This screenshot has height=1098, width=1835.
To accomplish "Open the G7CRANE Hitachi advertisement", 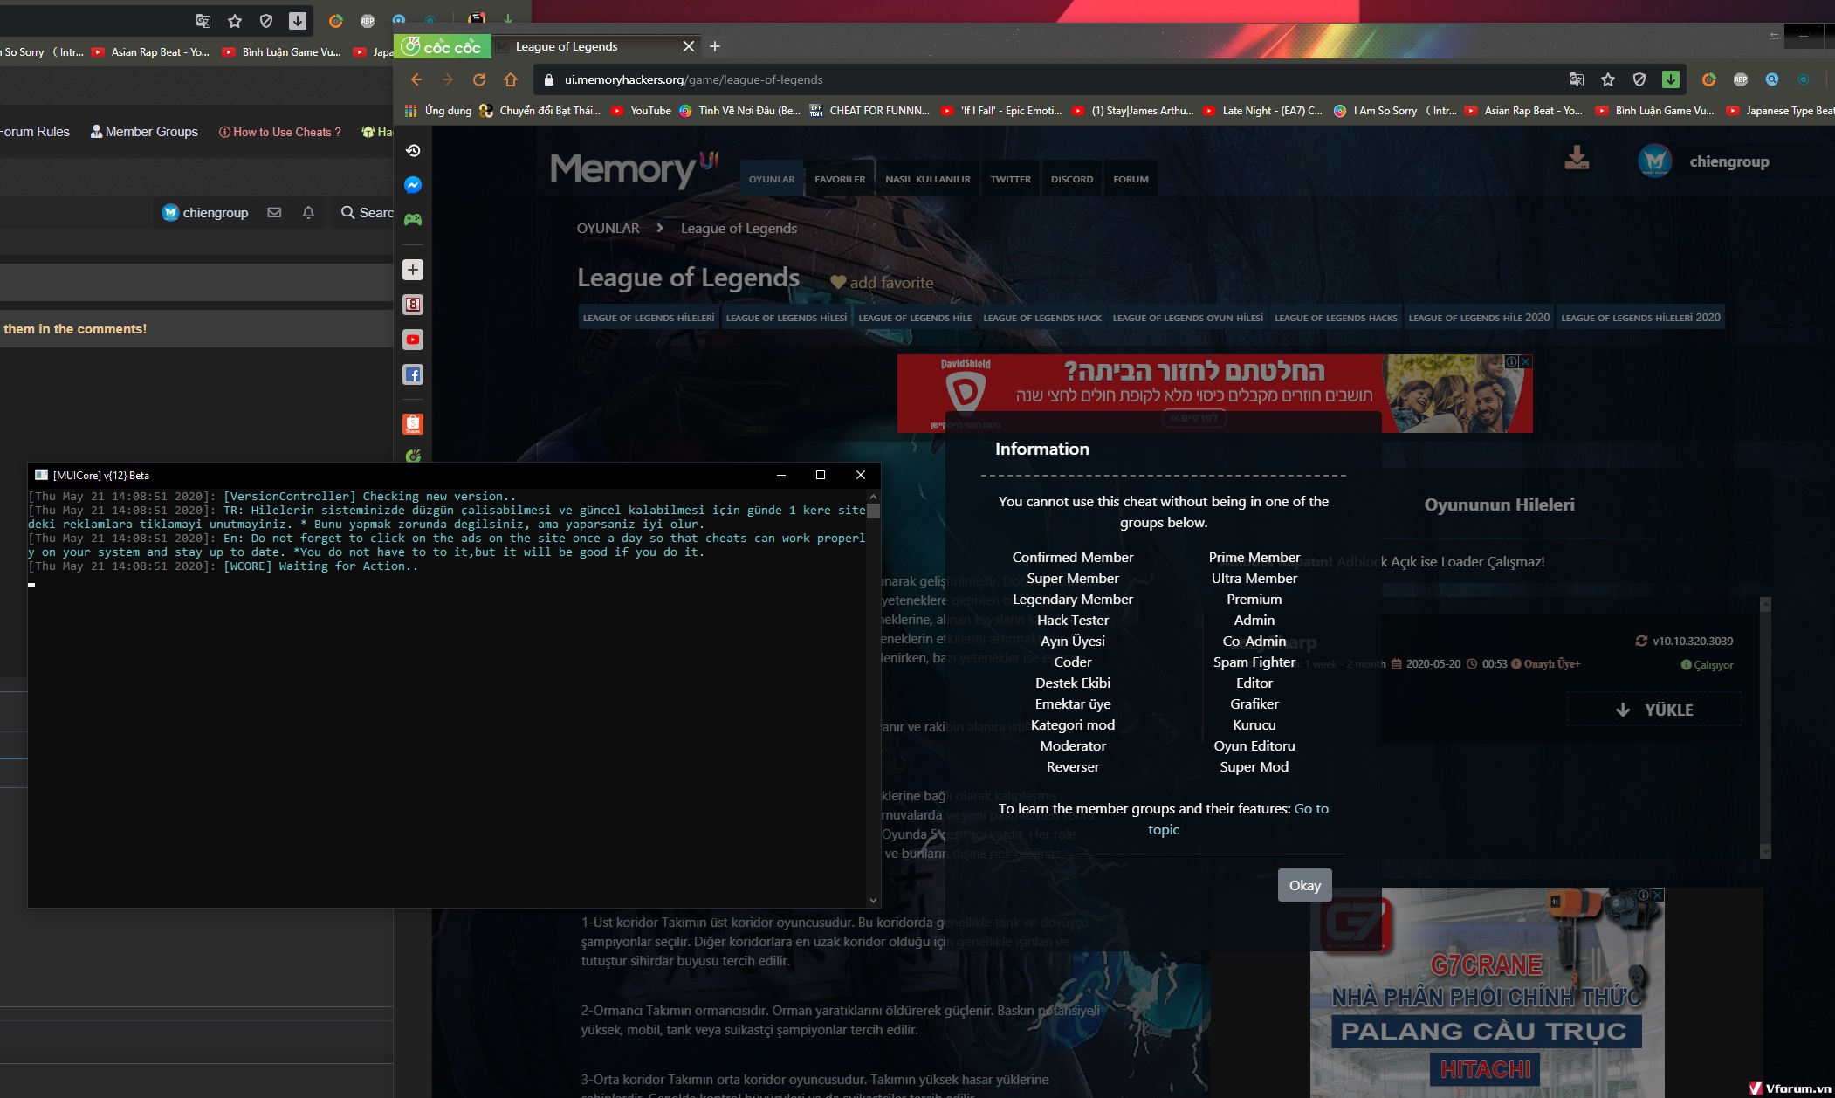I will pyautogui.click(x=1487, y=993).
